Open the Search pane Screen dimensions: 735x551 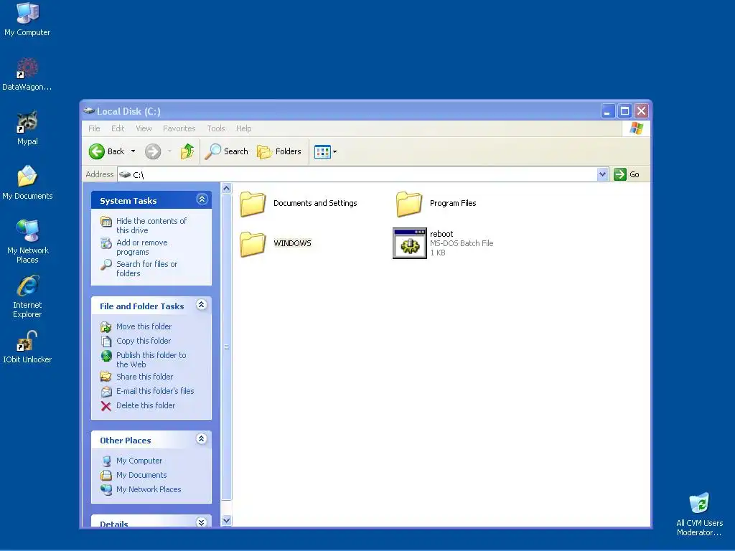click(x=226, y=151)
